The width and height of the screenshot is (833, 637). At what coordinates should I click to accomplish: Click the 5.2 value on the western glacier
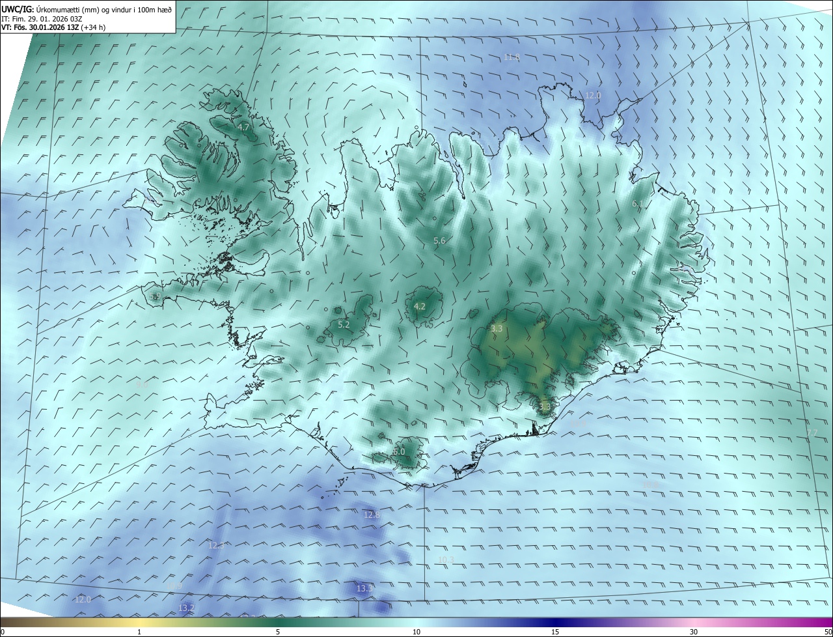[344, 324]
